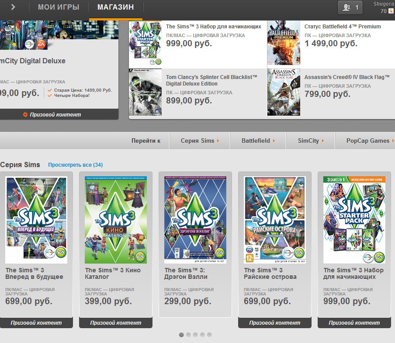The width and height of the screenshot is (395, 343).
Task: Select the first carousel page dot
Action: coord(181,335)
